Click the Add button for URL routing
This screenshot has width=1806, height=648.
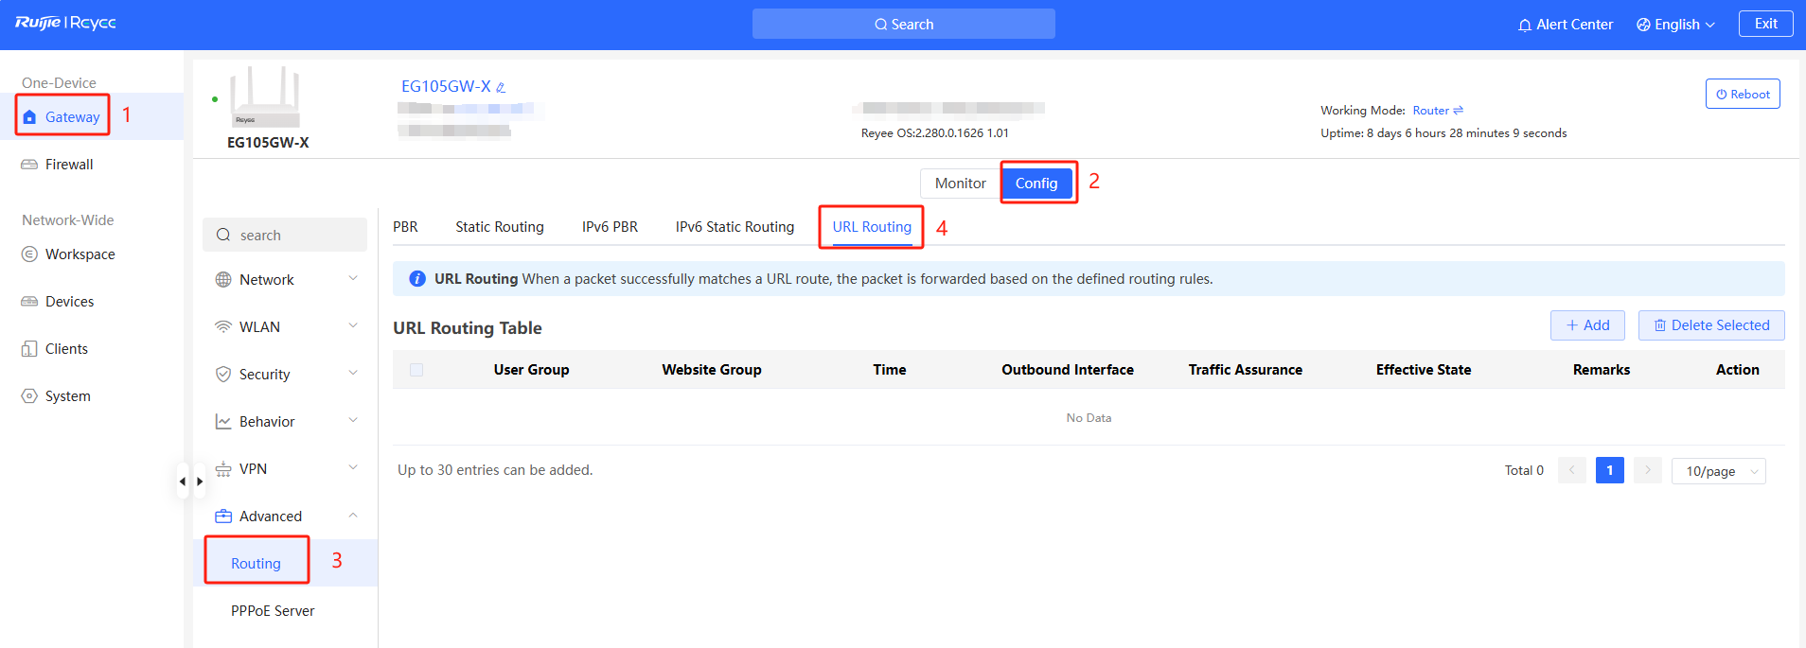pos(1587,325)
